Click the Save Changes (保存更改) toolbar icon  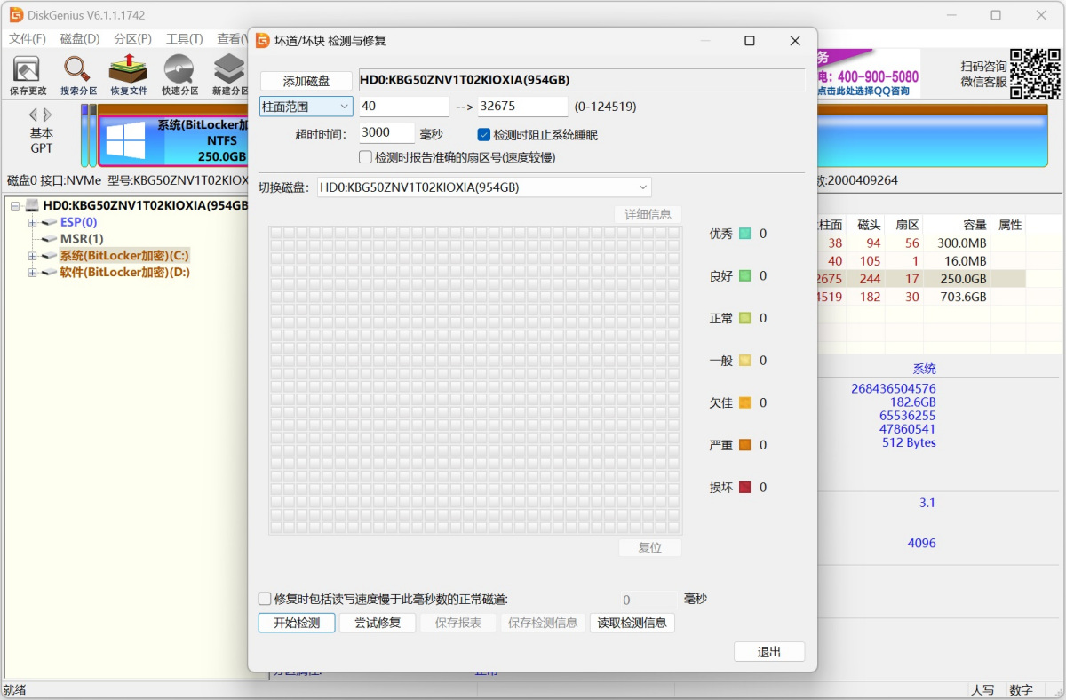point(27,69)
